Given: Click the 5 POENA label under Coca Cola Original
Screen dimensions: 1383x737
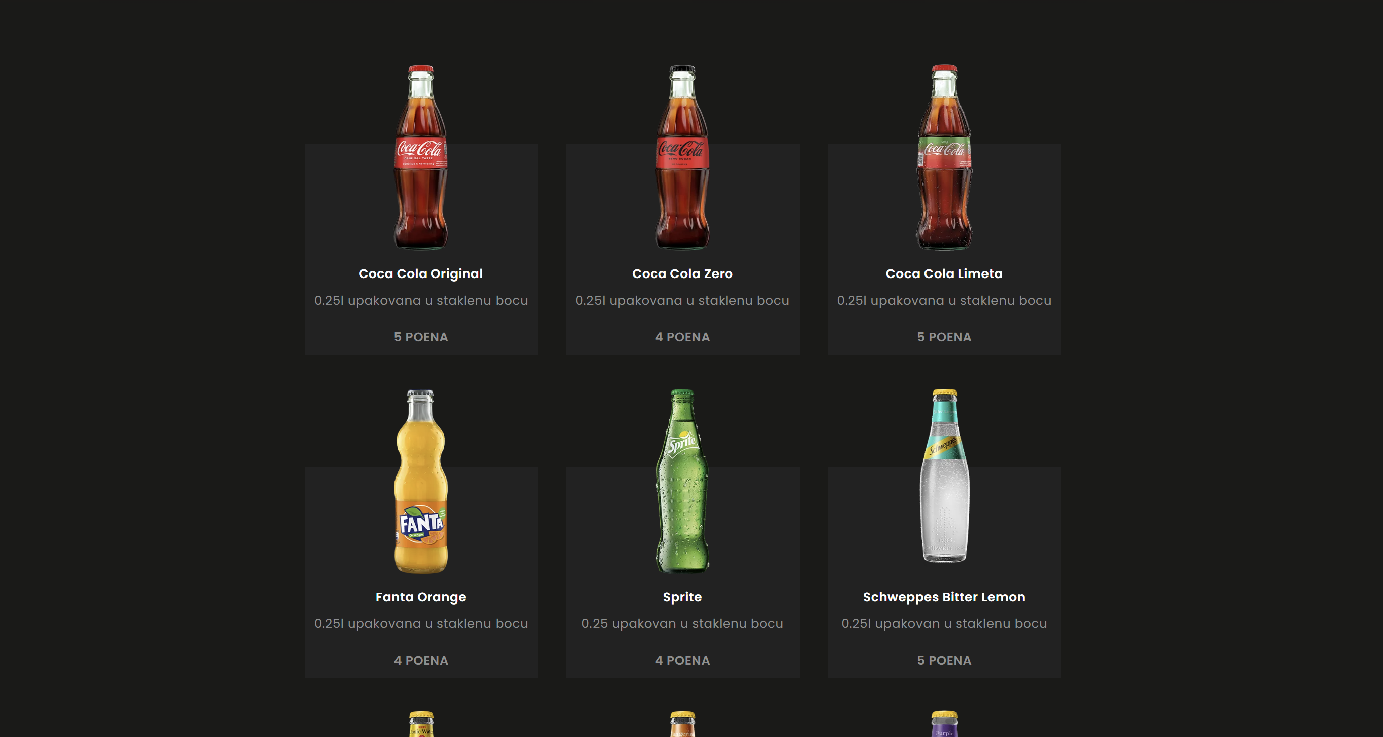Looking at the screenshot, I should click(421, 337).
